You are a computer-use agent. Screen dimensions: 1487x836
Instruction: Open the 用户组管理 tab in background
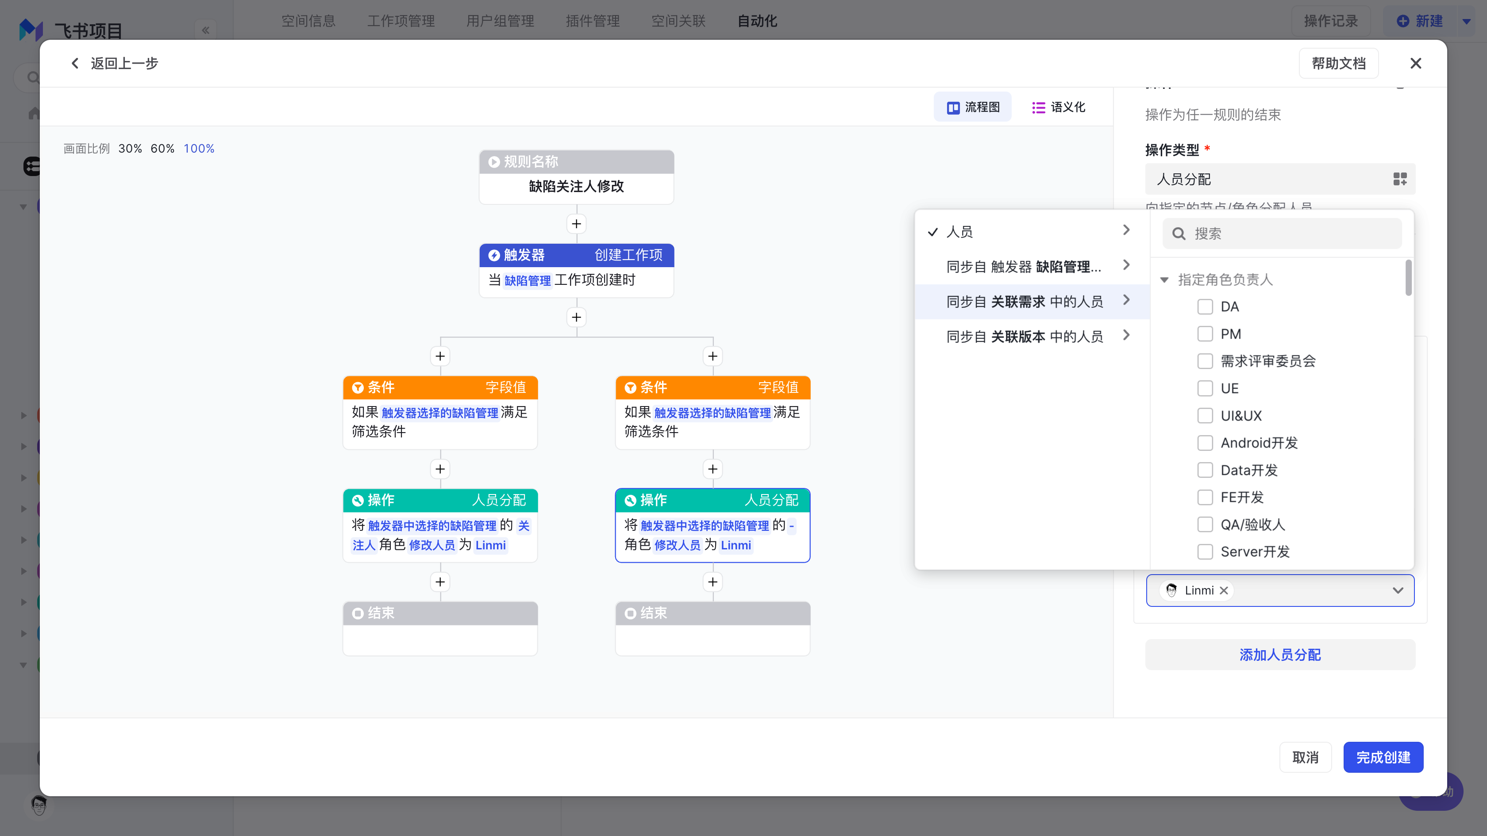(500, 21)
